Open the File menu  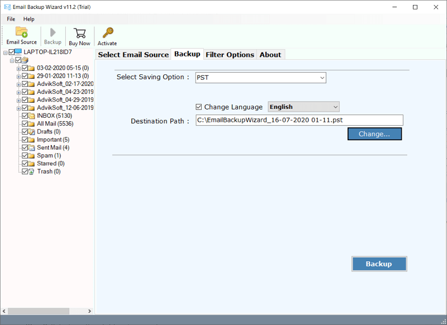(x=11, y=19)
